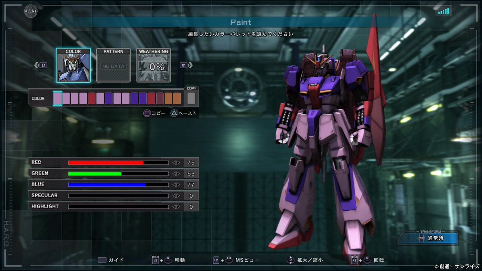Increase GREEN with its right arrow

[x=178, y=173]
